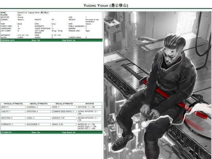212x159 pixels.
Task: Click the 'STREET CRED:' label
Action: click(x=6, y=26)
